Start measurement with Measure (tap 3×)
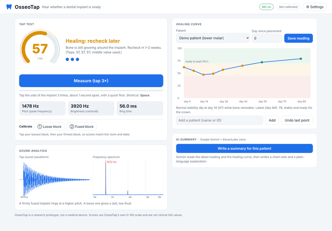The image size is (332, 231). pos(91,80)
